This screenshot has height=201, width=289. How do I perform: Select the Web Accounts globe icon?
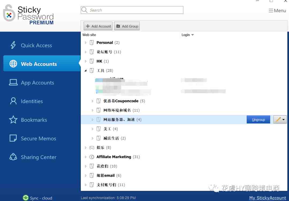(x=13, y=64)
